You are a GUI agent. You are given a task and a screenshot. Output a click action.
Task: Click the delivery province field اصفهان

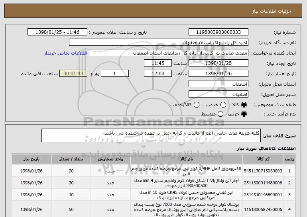[218, 84]
